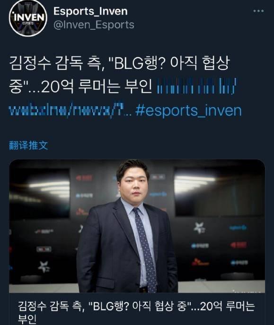Open the article preview photo card
This screenshot has height=325, width=274.
coord(137,226)
